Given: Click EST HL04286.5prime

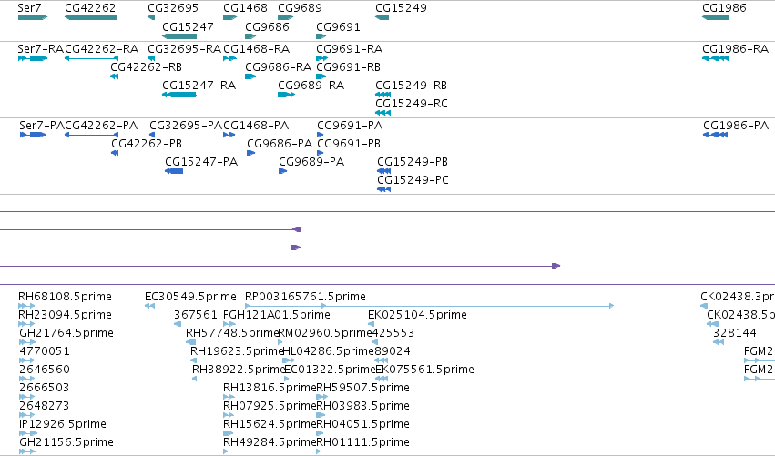Looking at the screenshot, I should pos(289,360).
